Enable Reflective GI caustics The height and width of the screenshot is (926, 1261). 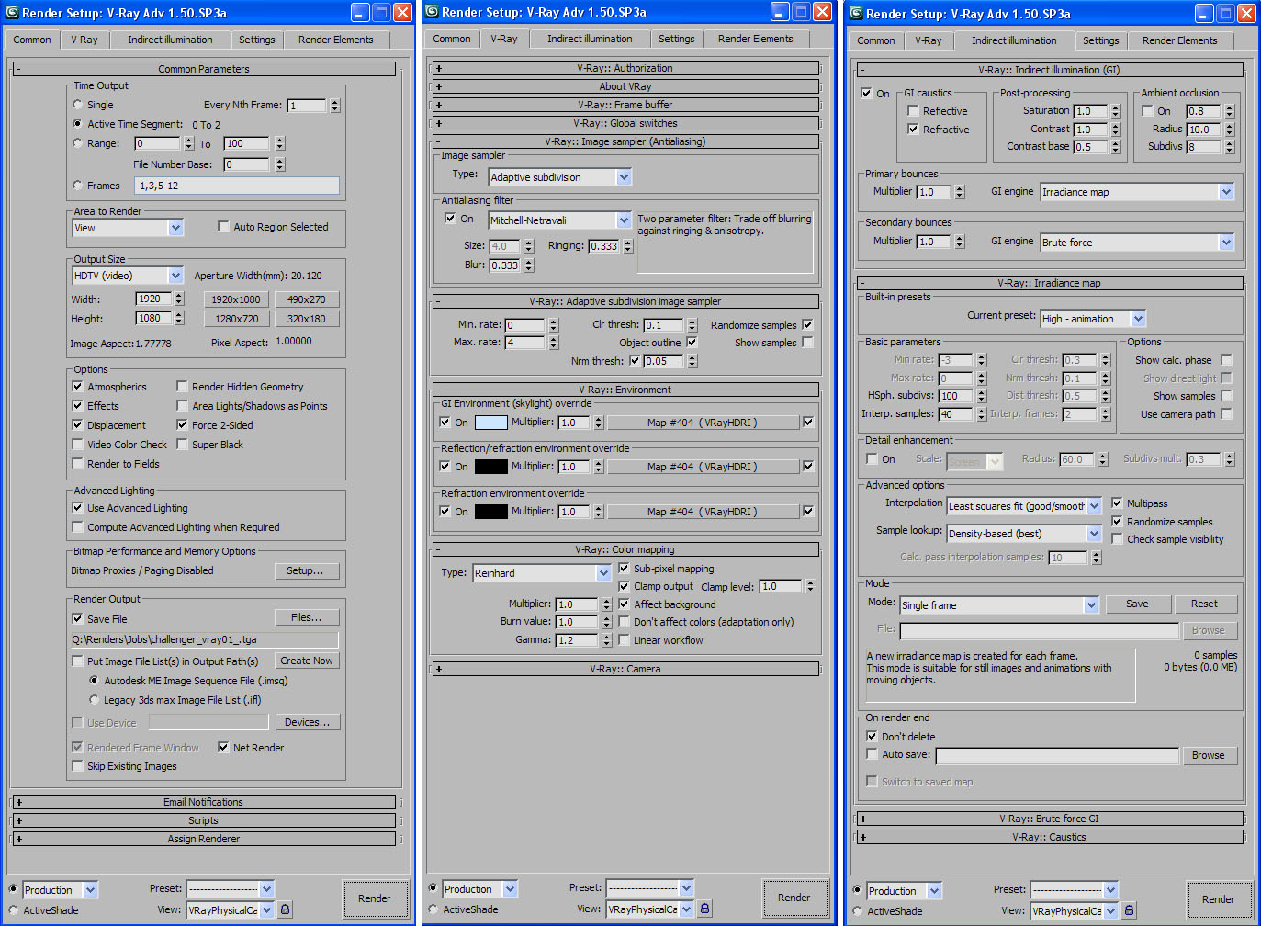click(x=914, y=111)
